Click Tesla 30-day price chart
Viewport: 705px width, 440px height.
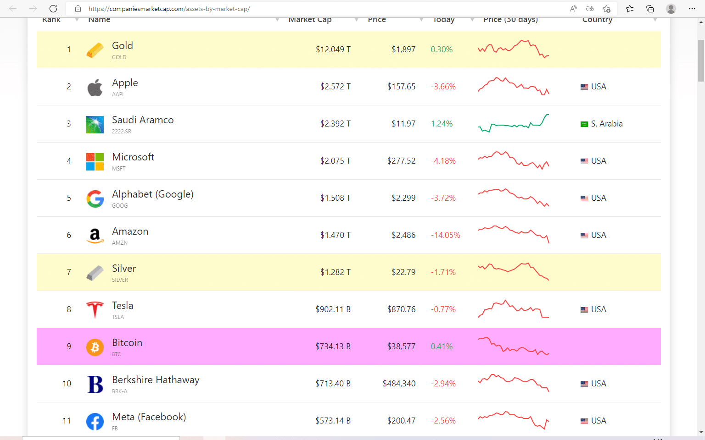coord(513,309)
